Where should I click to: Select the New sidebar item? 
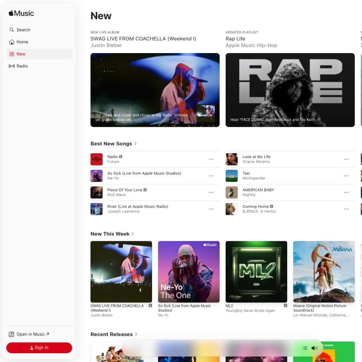39,54
